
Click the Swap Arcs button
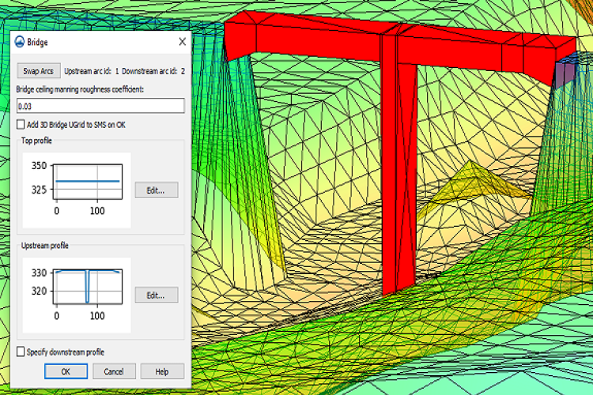tap(39, 71)
